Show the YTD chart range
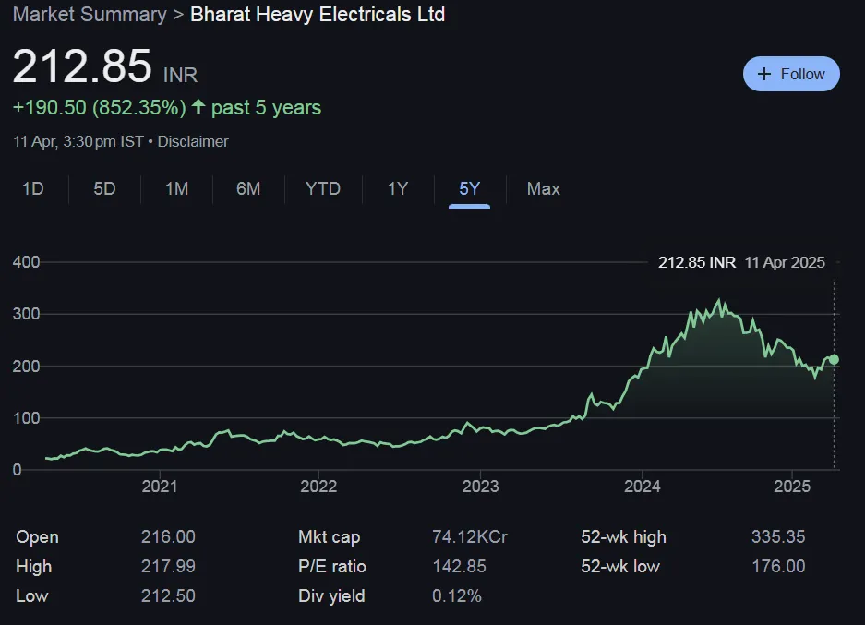This screenshot has height=625, width=865. pos(323,188)
